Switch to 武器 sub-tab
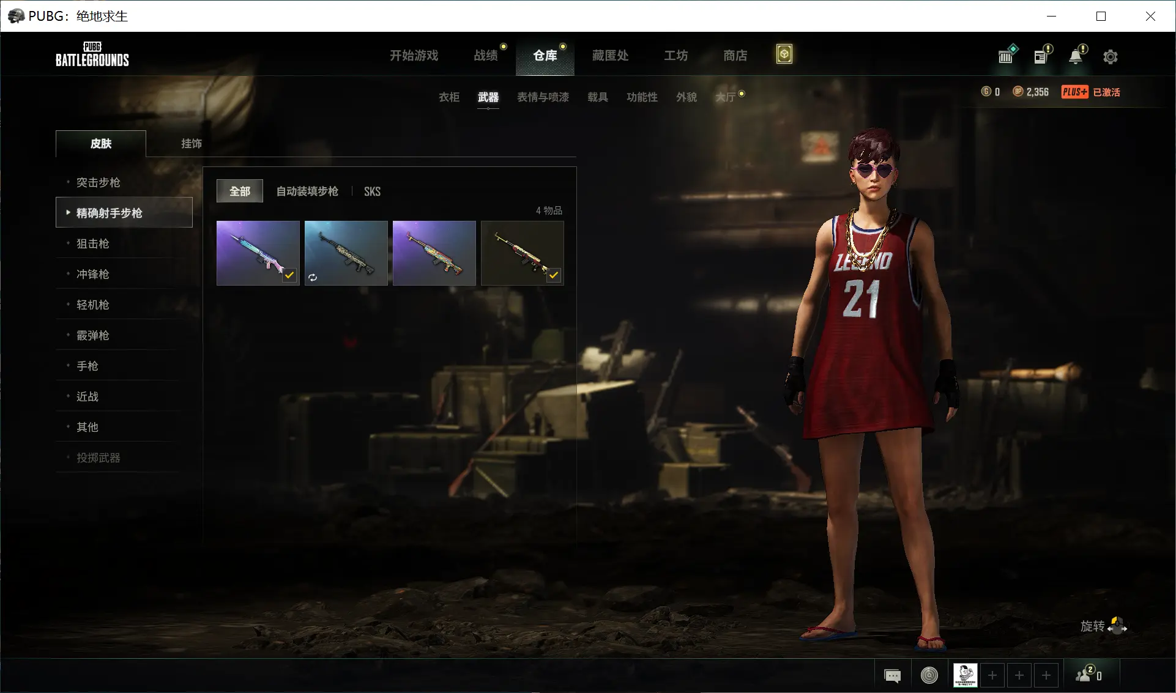 coord(488,97)
